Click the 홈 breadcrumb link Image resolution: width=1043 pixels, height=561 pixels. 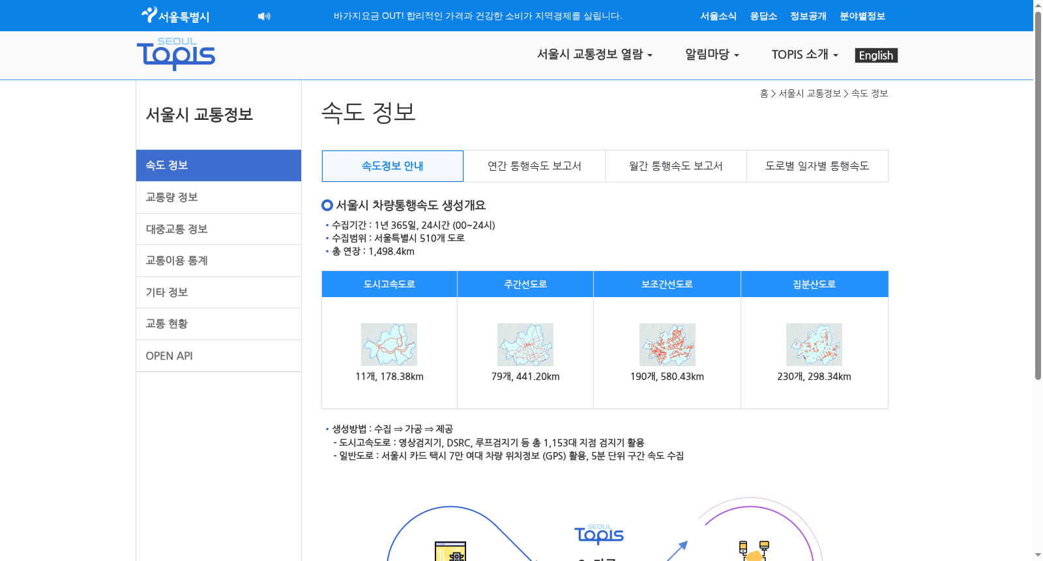[x=764, y=94]
